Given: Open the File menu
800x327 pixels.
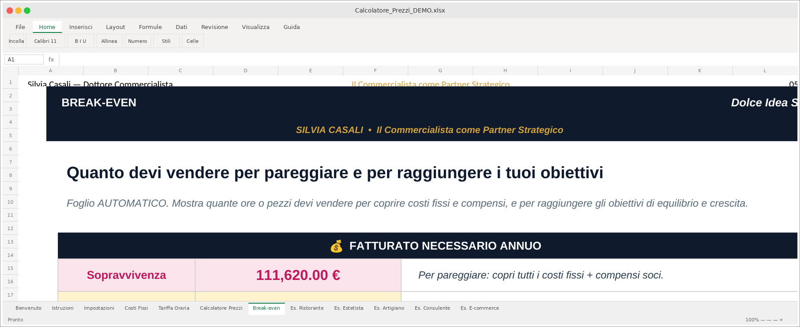Looking at the screenshot, I should tap(20, 27).
